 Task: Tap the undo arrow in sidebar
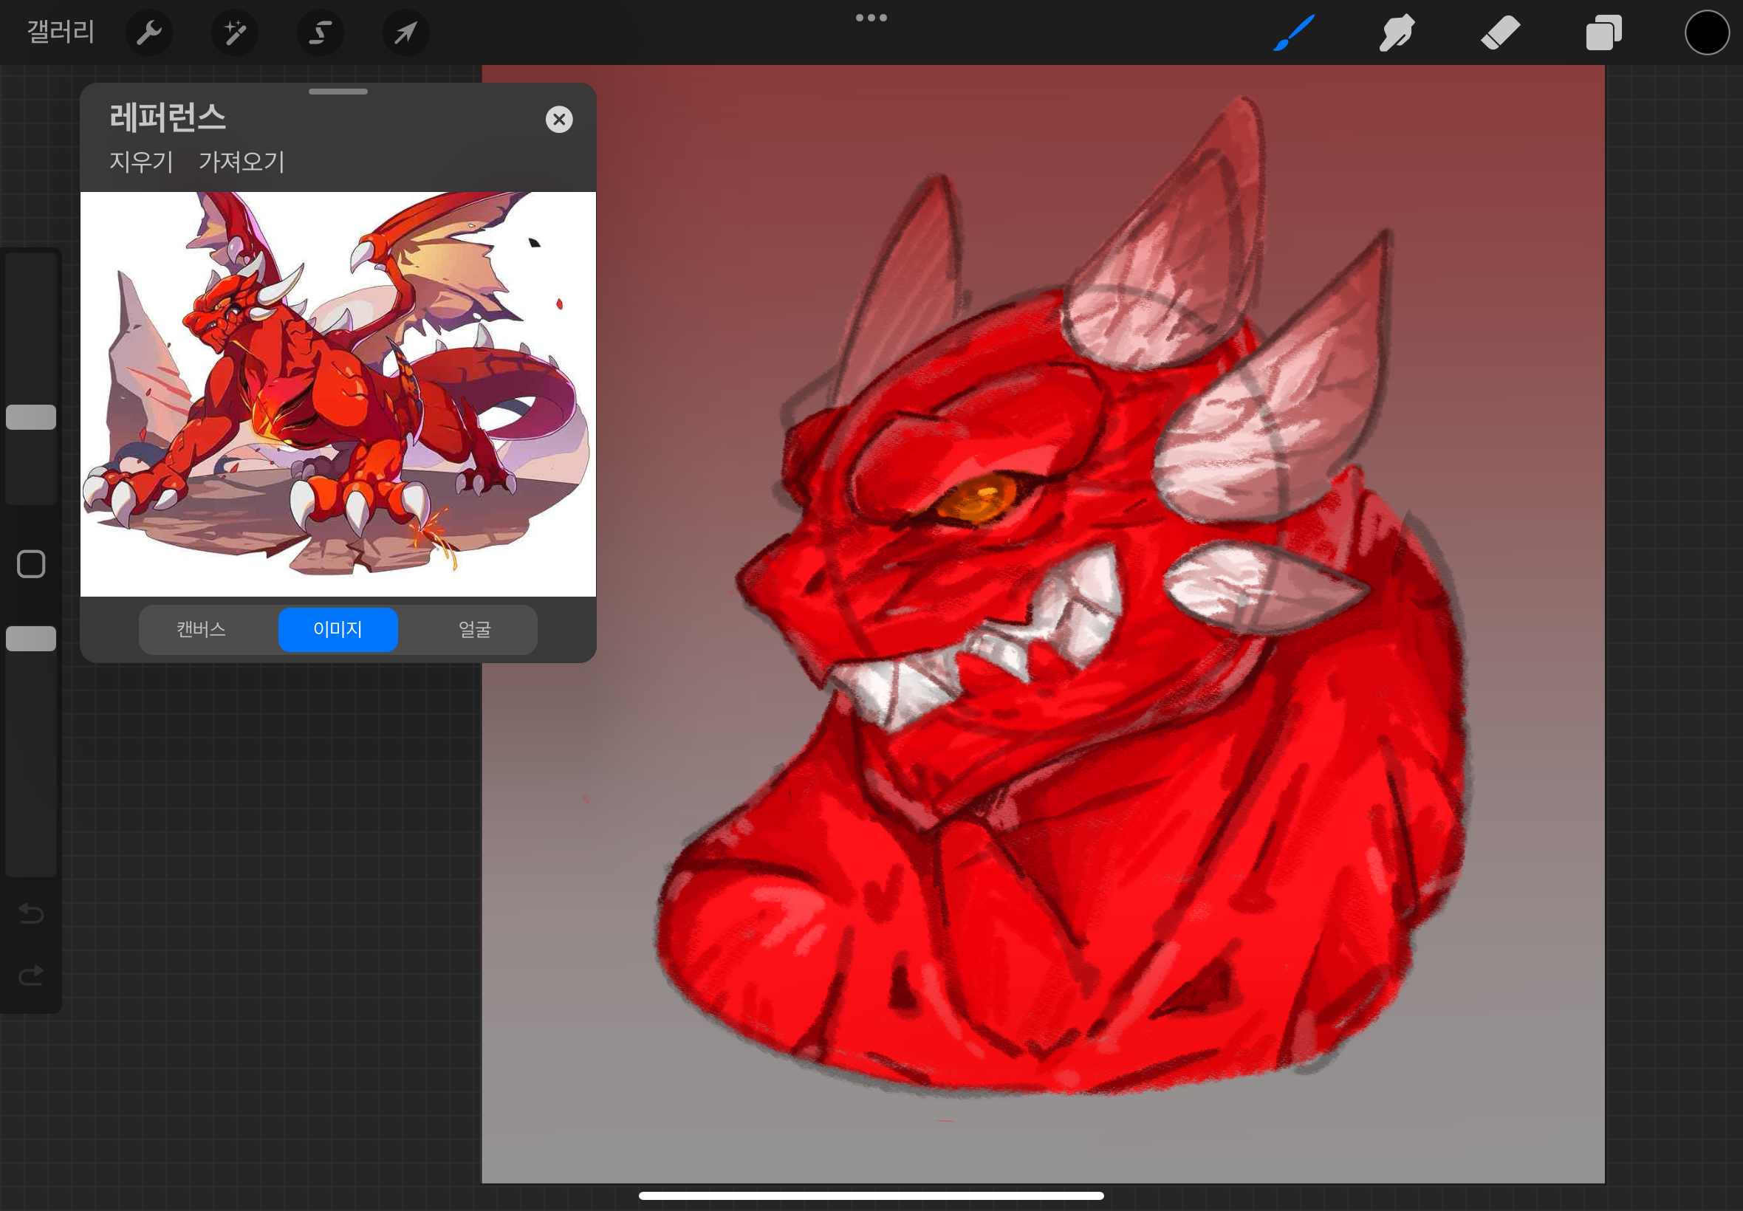[31, 913]
